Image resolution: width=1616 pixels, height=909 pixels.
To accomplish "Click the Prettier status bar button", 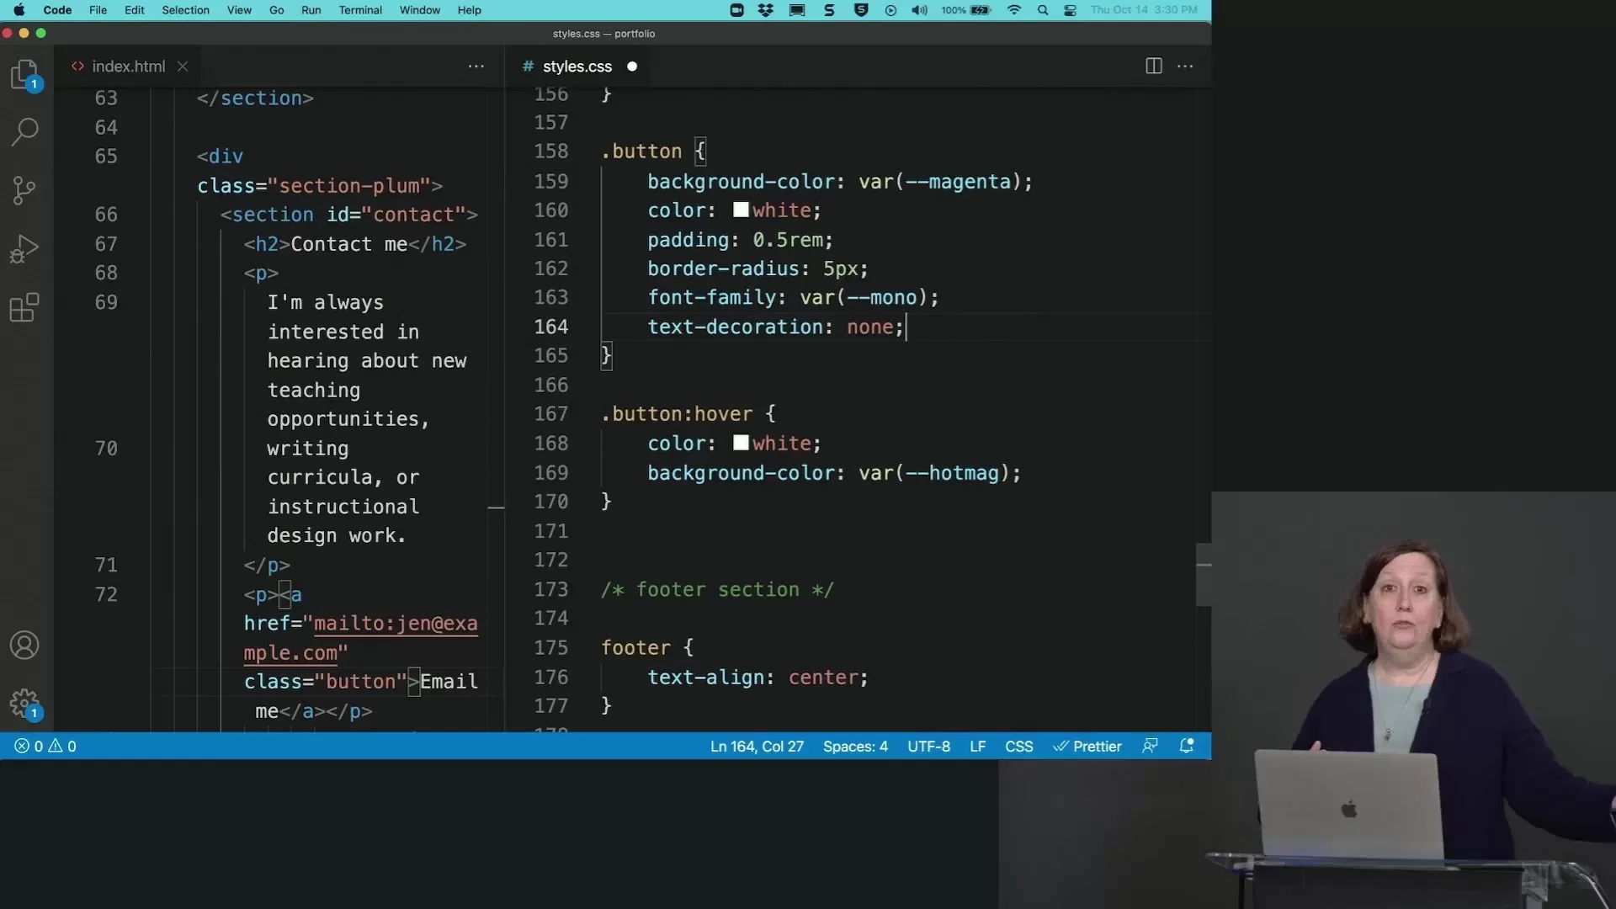I will [1087, 747].
